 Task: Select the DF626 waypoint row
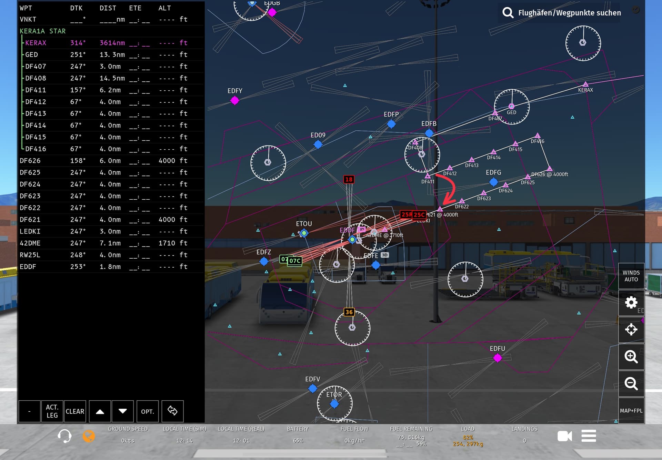point(103,161)
